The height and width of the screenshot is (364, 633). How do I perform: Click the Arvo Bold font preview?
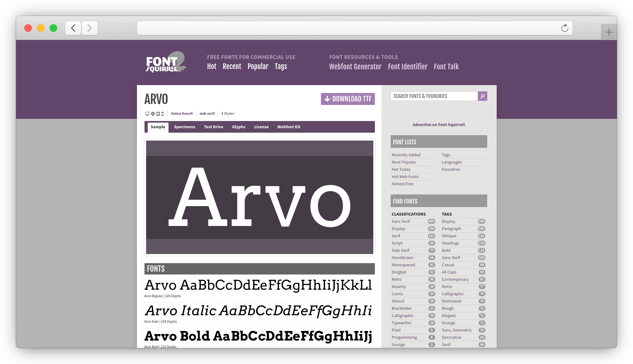point(258,336)
